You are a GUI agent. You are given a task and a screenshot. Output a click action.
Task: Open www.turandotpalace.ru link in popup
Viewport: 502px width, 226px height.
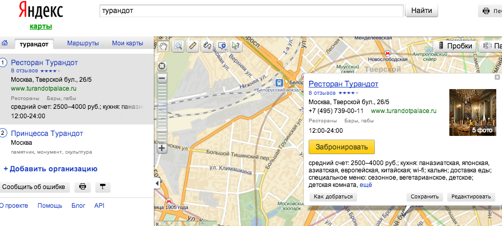(x=403, y=111)
